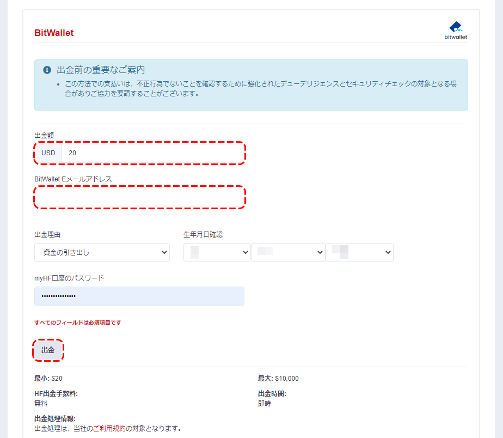Viewport: 503px width, 438px height.
Task: Click the 出金時間 label
Action: [x=272, y=394]
